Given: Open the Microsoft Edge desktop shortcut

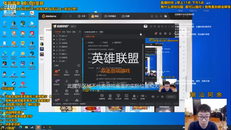Looking at the screenshot, I should (4, 55).
